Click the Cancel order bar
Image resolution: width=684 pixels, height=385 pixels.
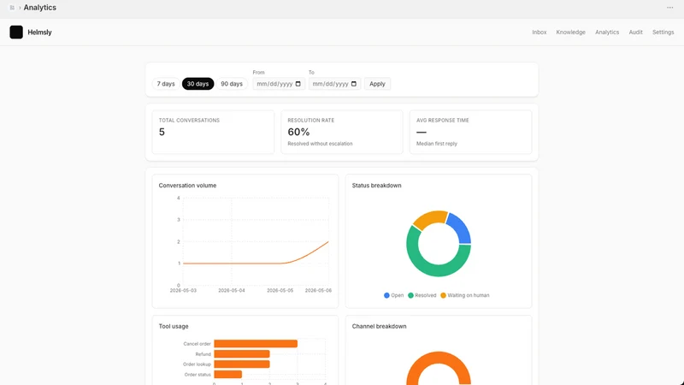pos(256,344)
